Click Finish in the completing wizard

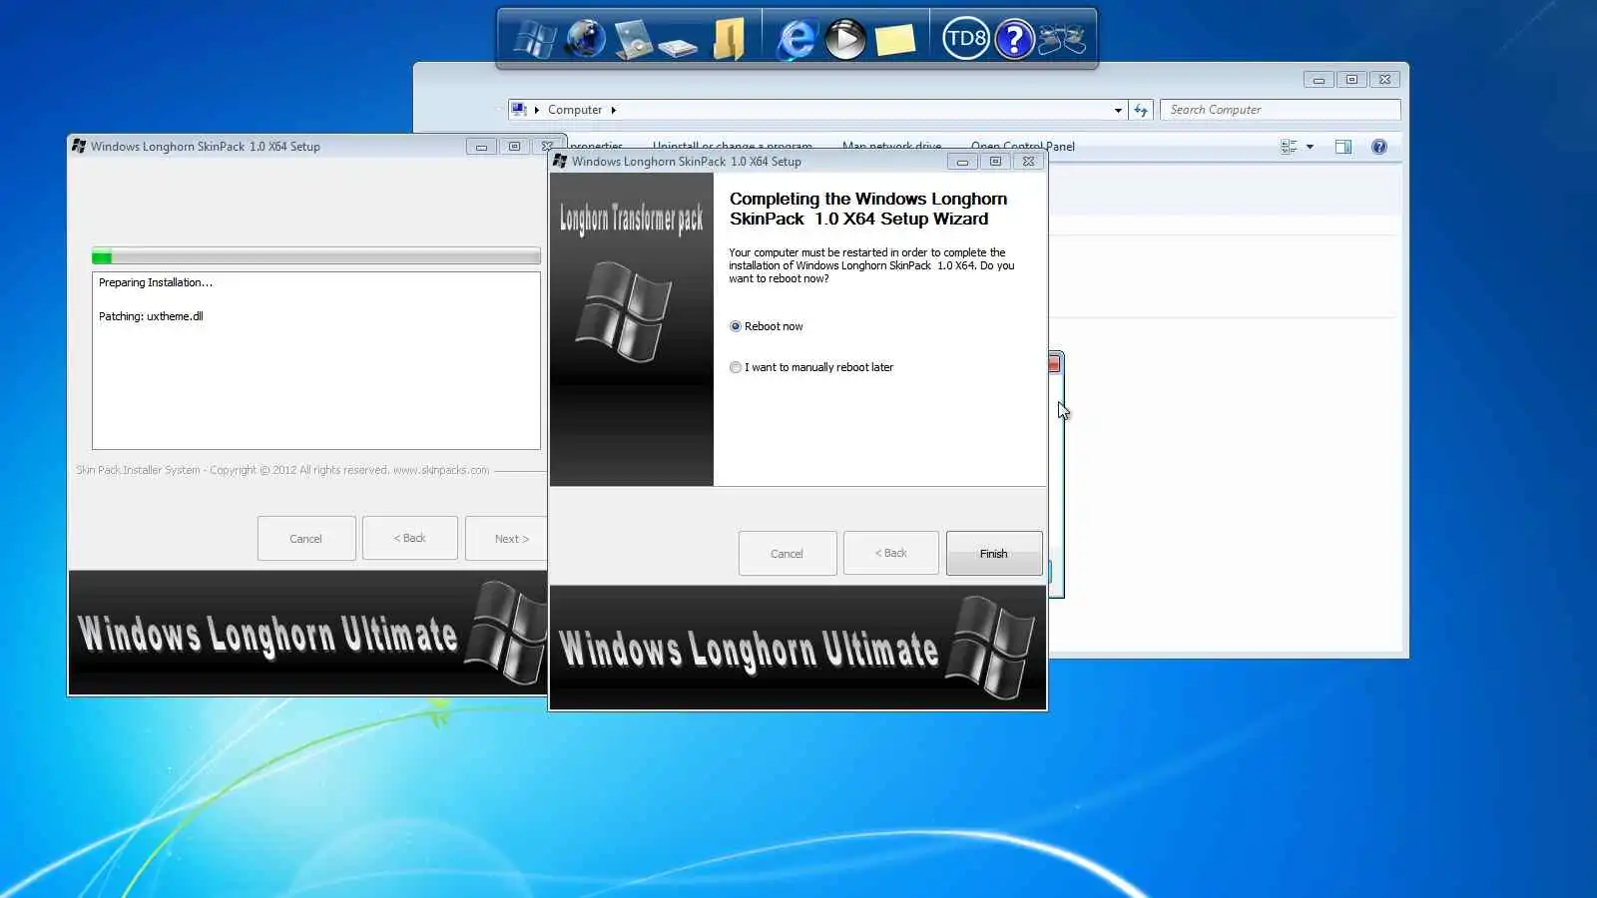pos(994,554)
